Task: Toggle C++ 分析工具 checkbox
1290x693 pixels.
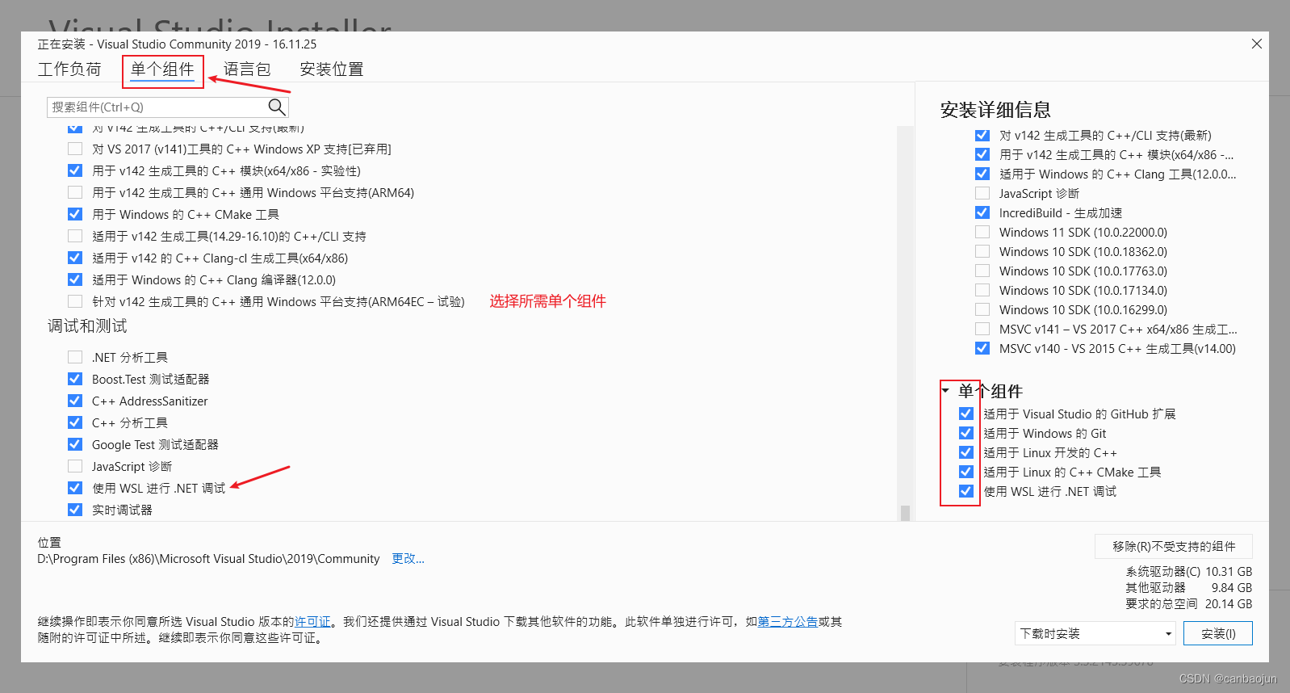Action: (75, 422)
